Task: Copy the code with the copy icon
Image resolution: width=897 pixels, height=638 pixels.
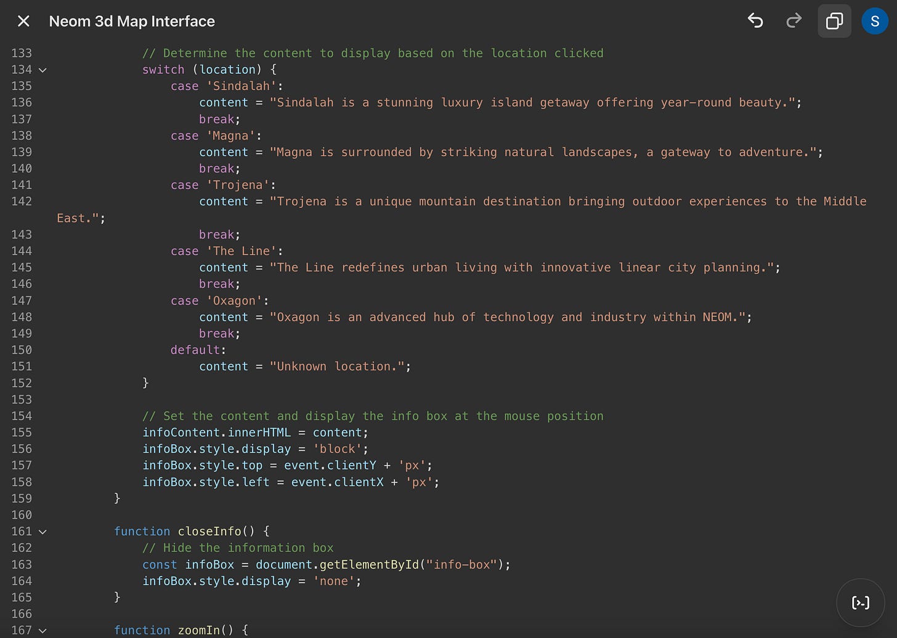Action: click(x=834, y=21)
